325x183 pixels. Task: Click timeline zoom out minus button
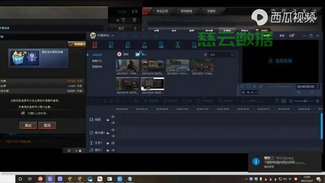291,101
